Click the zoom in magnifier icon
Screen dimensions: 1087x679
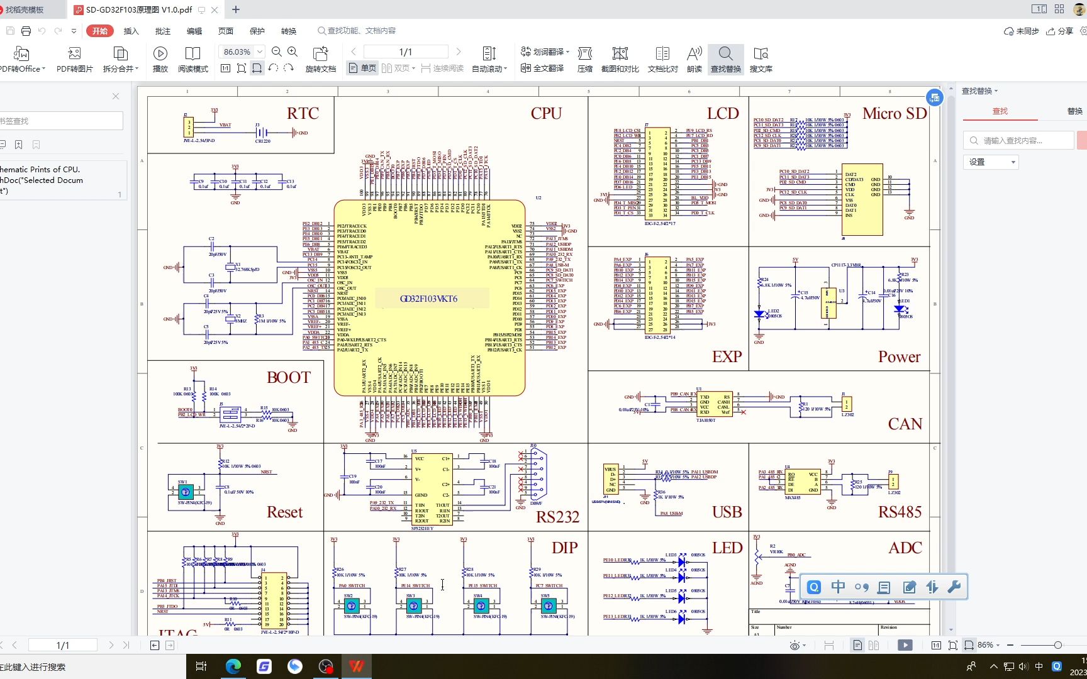tap(293, 52)
